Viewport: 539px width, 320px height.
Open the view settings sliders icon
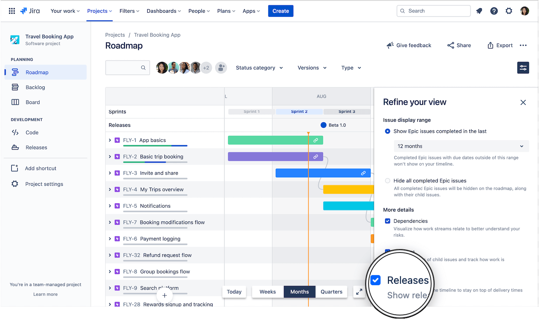(x=523, y=67)
